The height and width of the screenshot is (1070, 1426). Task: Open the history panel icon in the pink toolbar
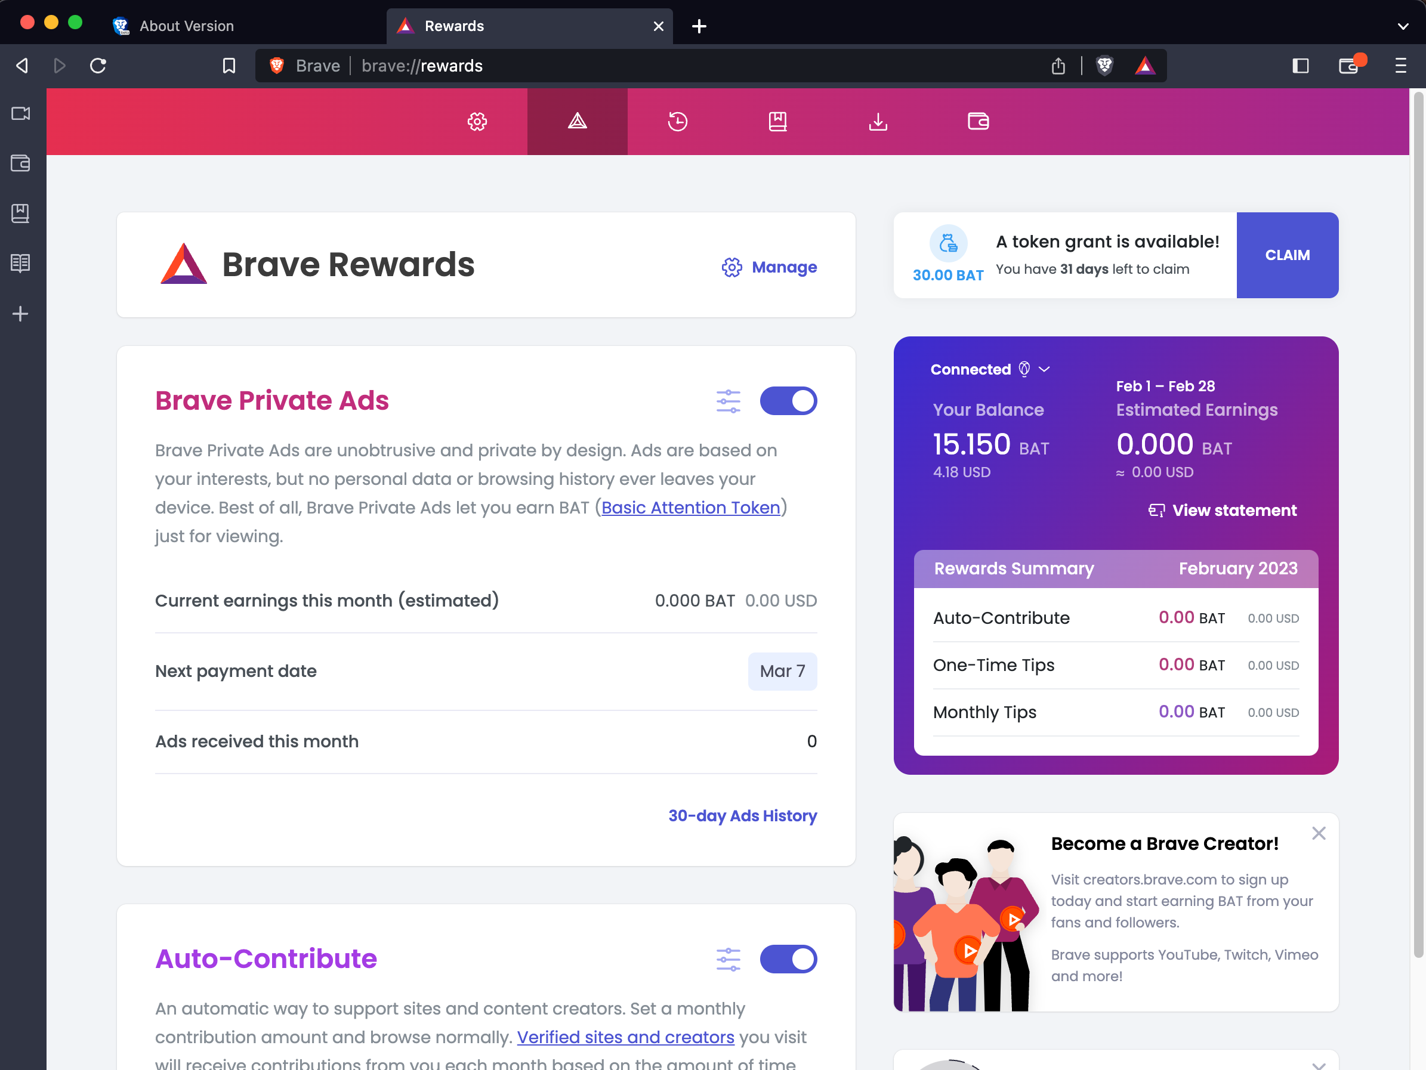click(678, 121)
